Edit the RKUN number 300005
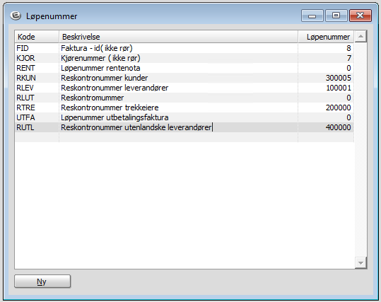 [326, 78]
